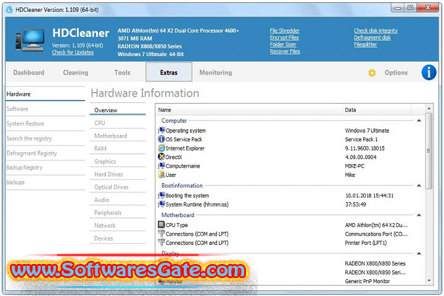
Task: Open Backups section
Action: click(x=45, y=182)
